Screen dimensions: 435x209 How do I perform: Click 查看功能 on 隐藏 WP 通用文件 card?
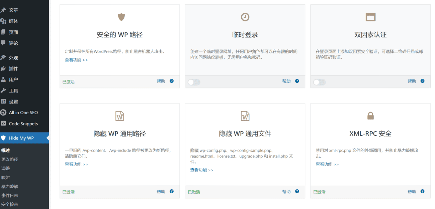pos(201,170)
